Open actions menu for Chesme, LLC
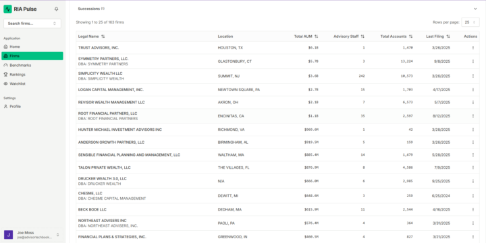The height and width of the screenshot is (243, 486). (x=473, y=196)
